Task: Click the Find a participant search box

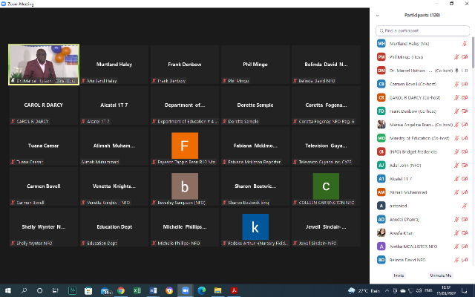Action: click(x=423, y=30)
